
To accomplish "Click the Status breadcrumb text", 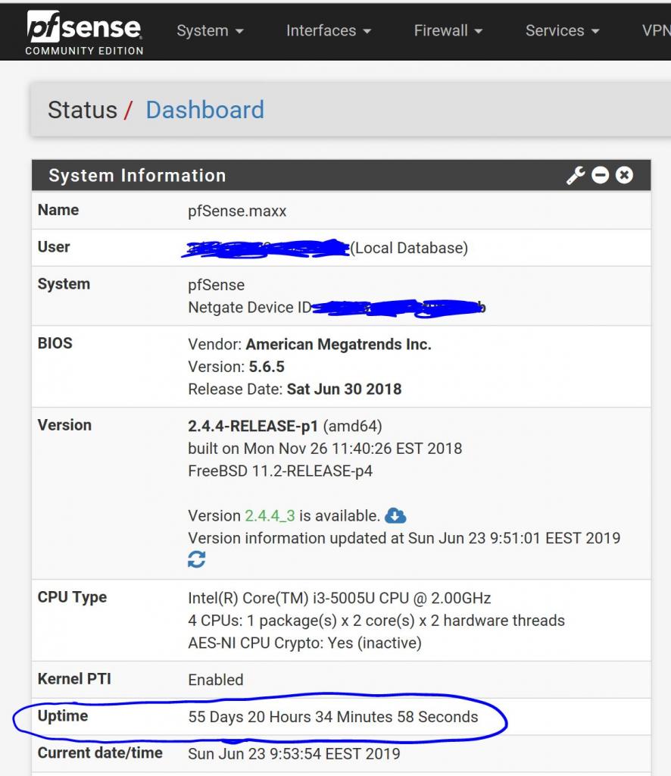I will 83,110.
